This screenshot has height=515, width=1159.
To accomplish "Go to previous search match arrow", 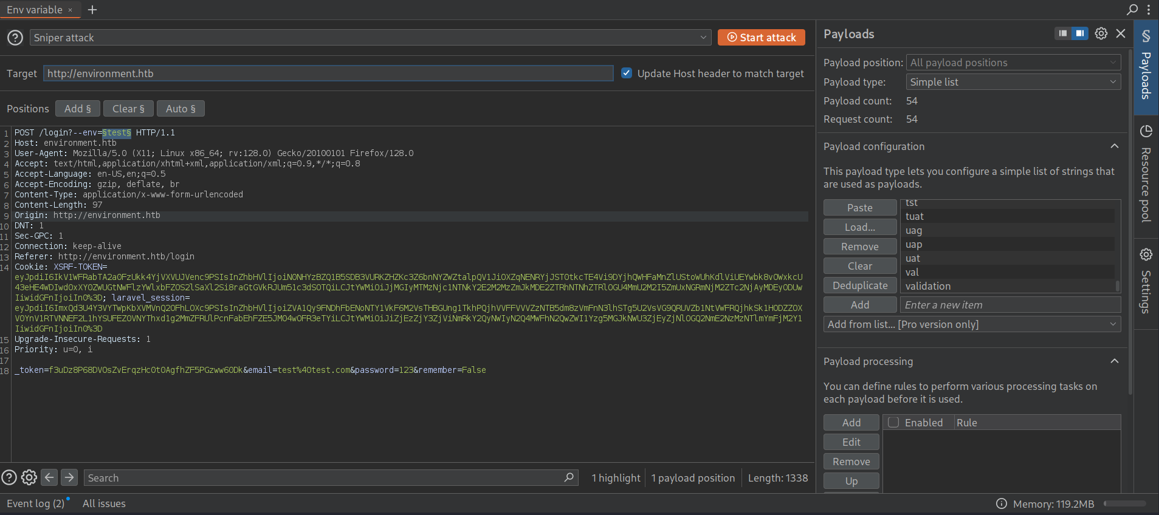I will 49,477.
